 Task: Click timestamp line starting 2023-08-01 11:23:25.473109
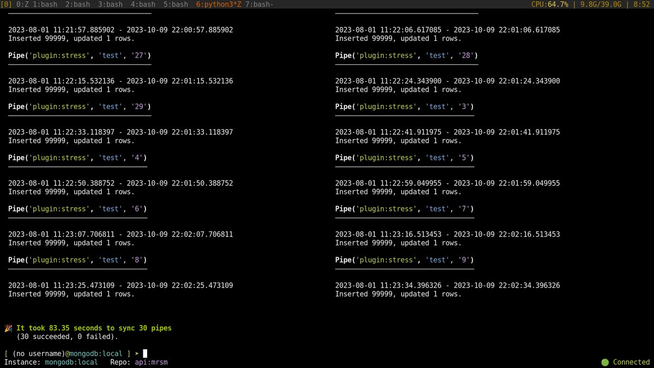[120, 286]
